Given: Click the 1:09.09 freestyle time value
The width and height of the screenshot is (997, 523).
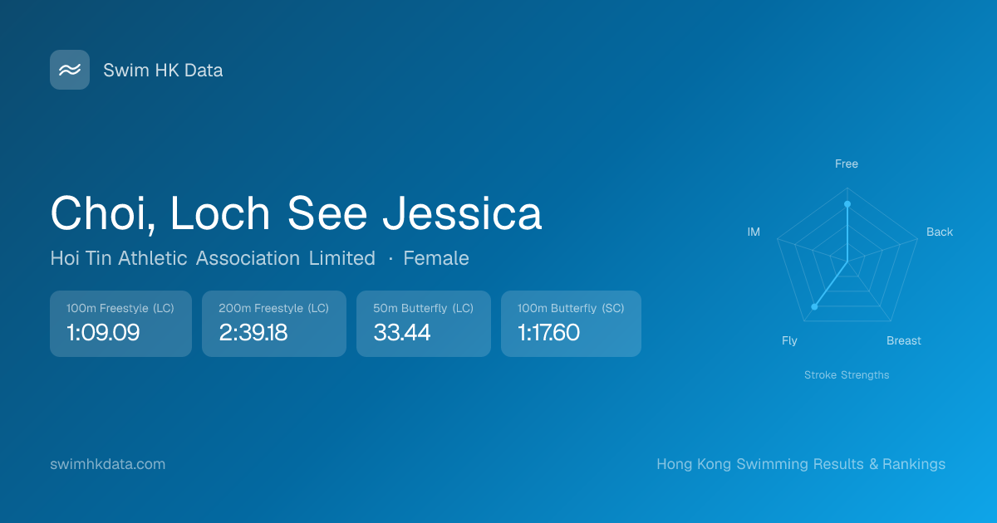Looking at the screenshot, I should click(x=103, y=333).
